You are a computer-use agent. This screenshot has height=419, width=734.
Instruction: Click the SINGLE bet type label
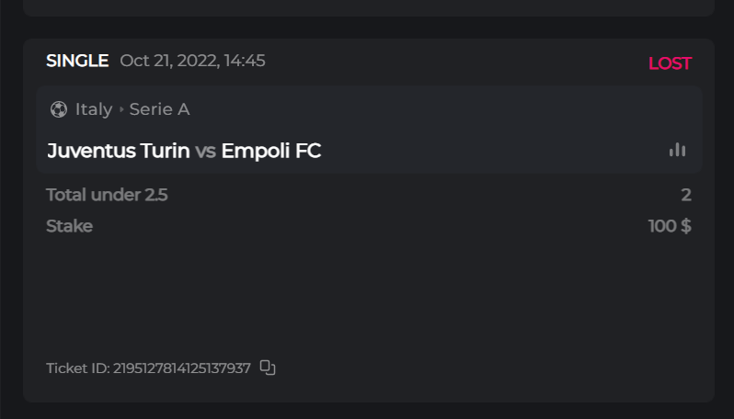[77, 61]
